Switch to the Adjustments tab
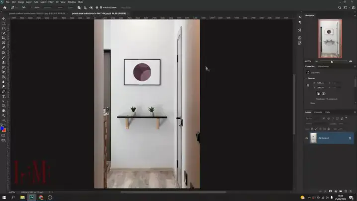Viewport: 357px width, 201px height. pyautogui.click(x=323, y=66)
